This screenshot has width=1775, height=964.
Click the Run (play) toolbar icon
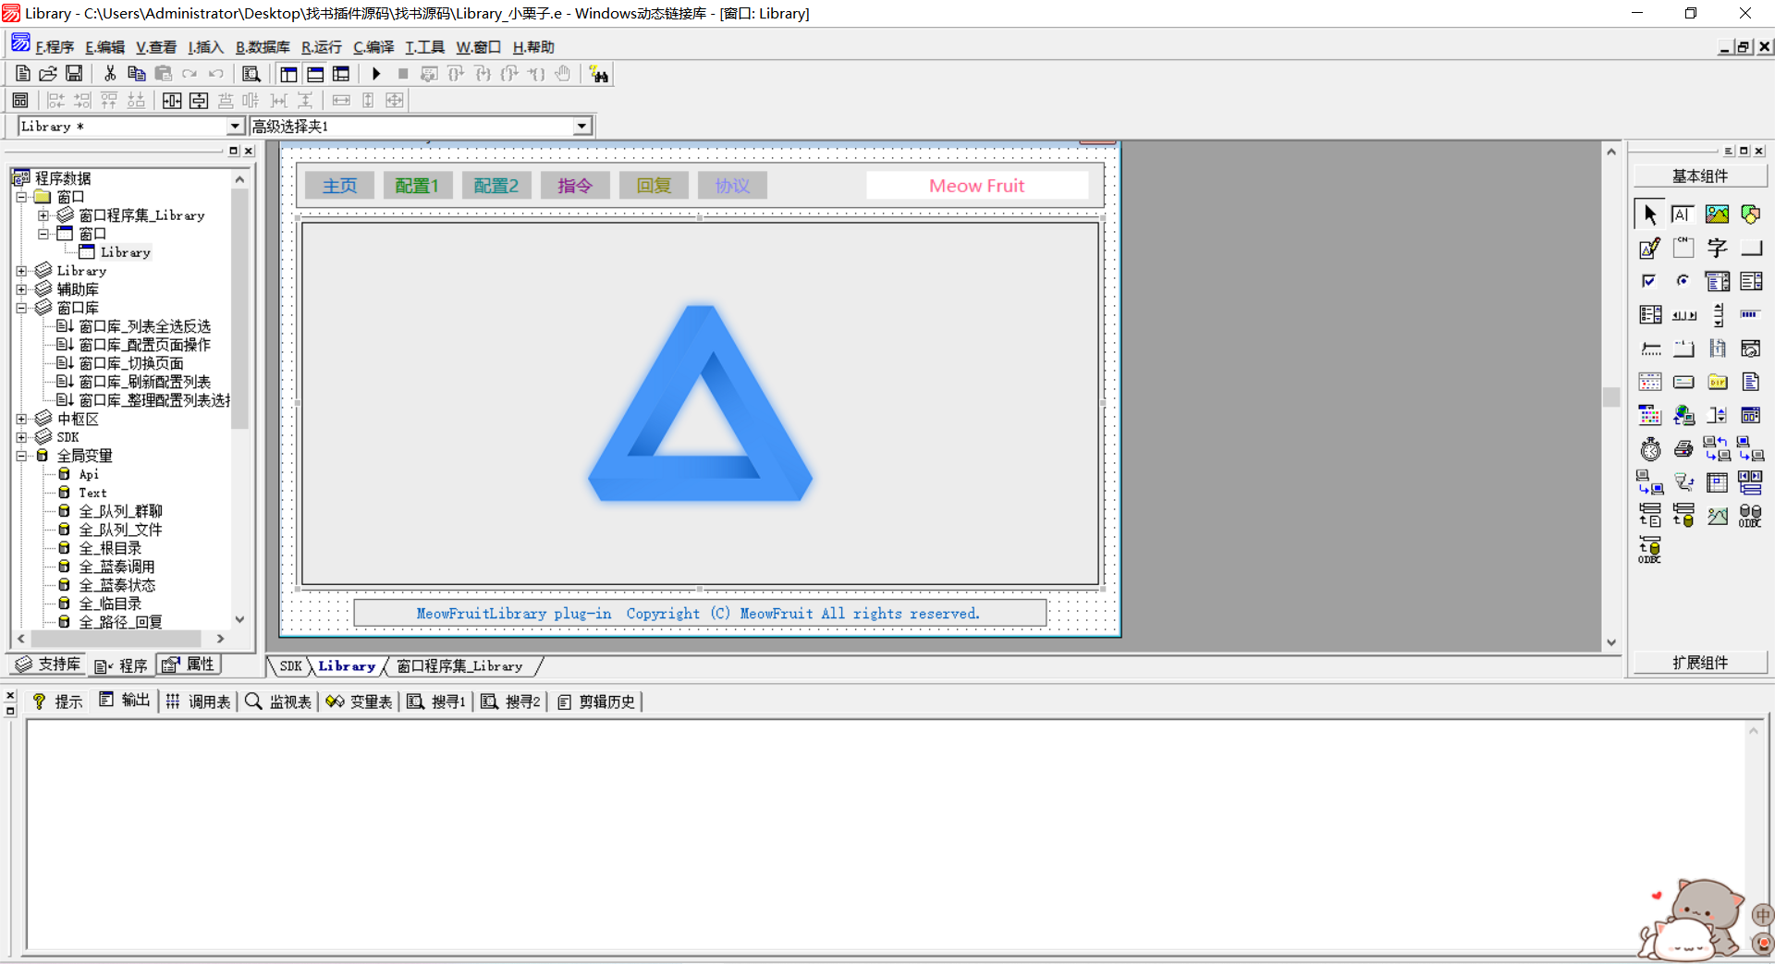click(376, 74)
